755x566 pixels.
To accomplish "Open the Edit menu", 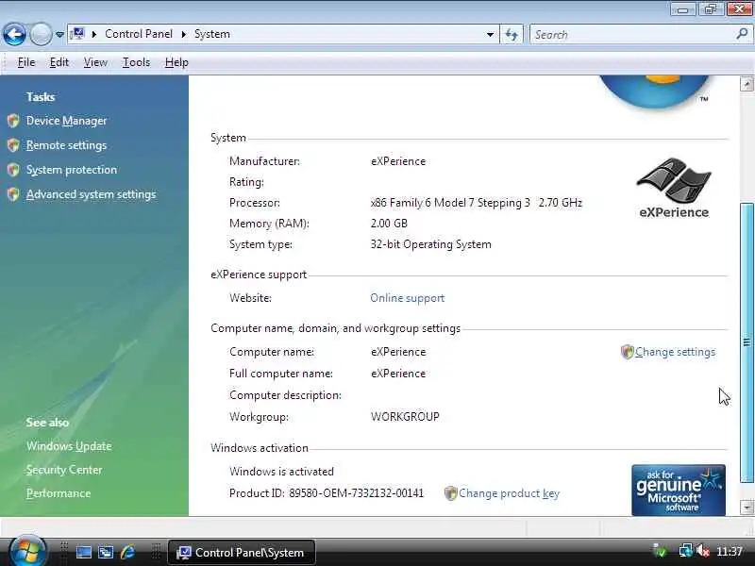I will (59, 62).
